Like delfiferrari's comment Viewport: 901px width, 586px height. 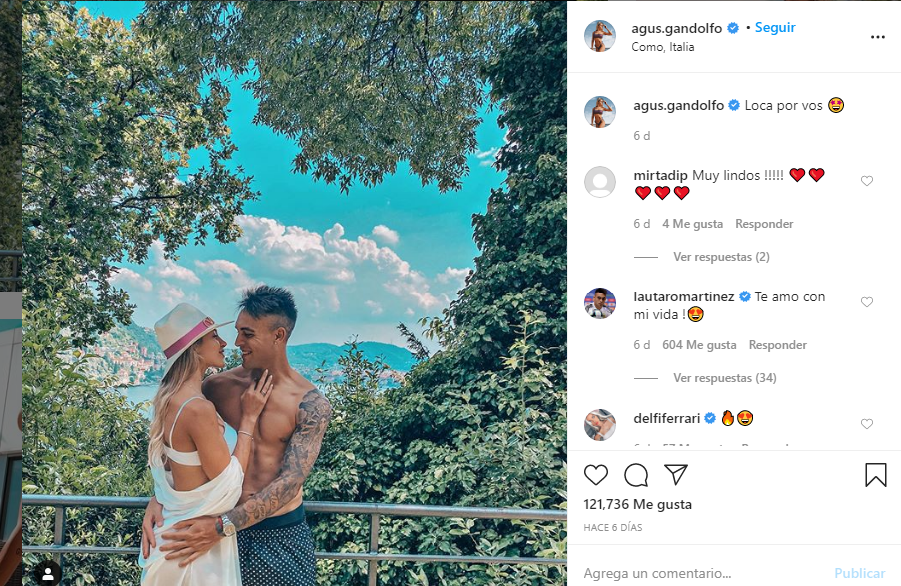pyautogui.click(x=866, y=424)
